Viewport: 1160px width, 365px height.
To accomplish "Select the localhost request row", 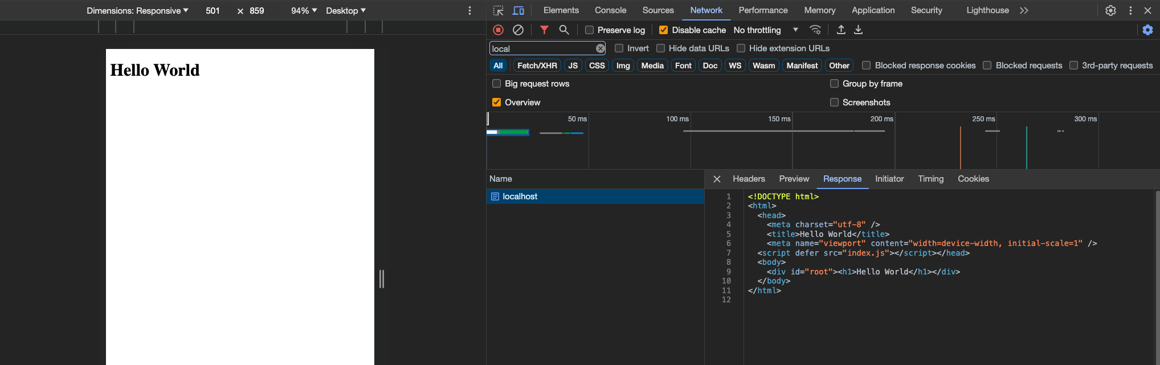I will point(595,196).
